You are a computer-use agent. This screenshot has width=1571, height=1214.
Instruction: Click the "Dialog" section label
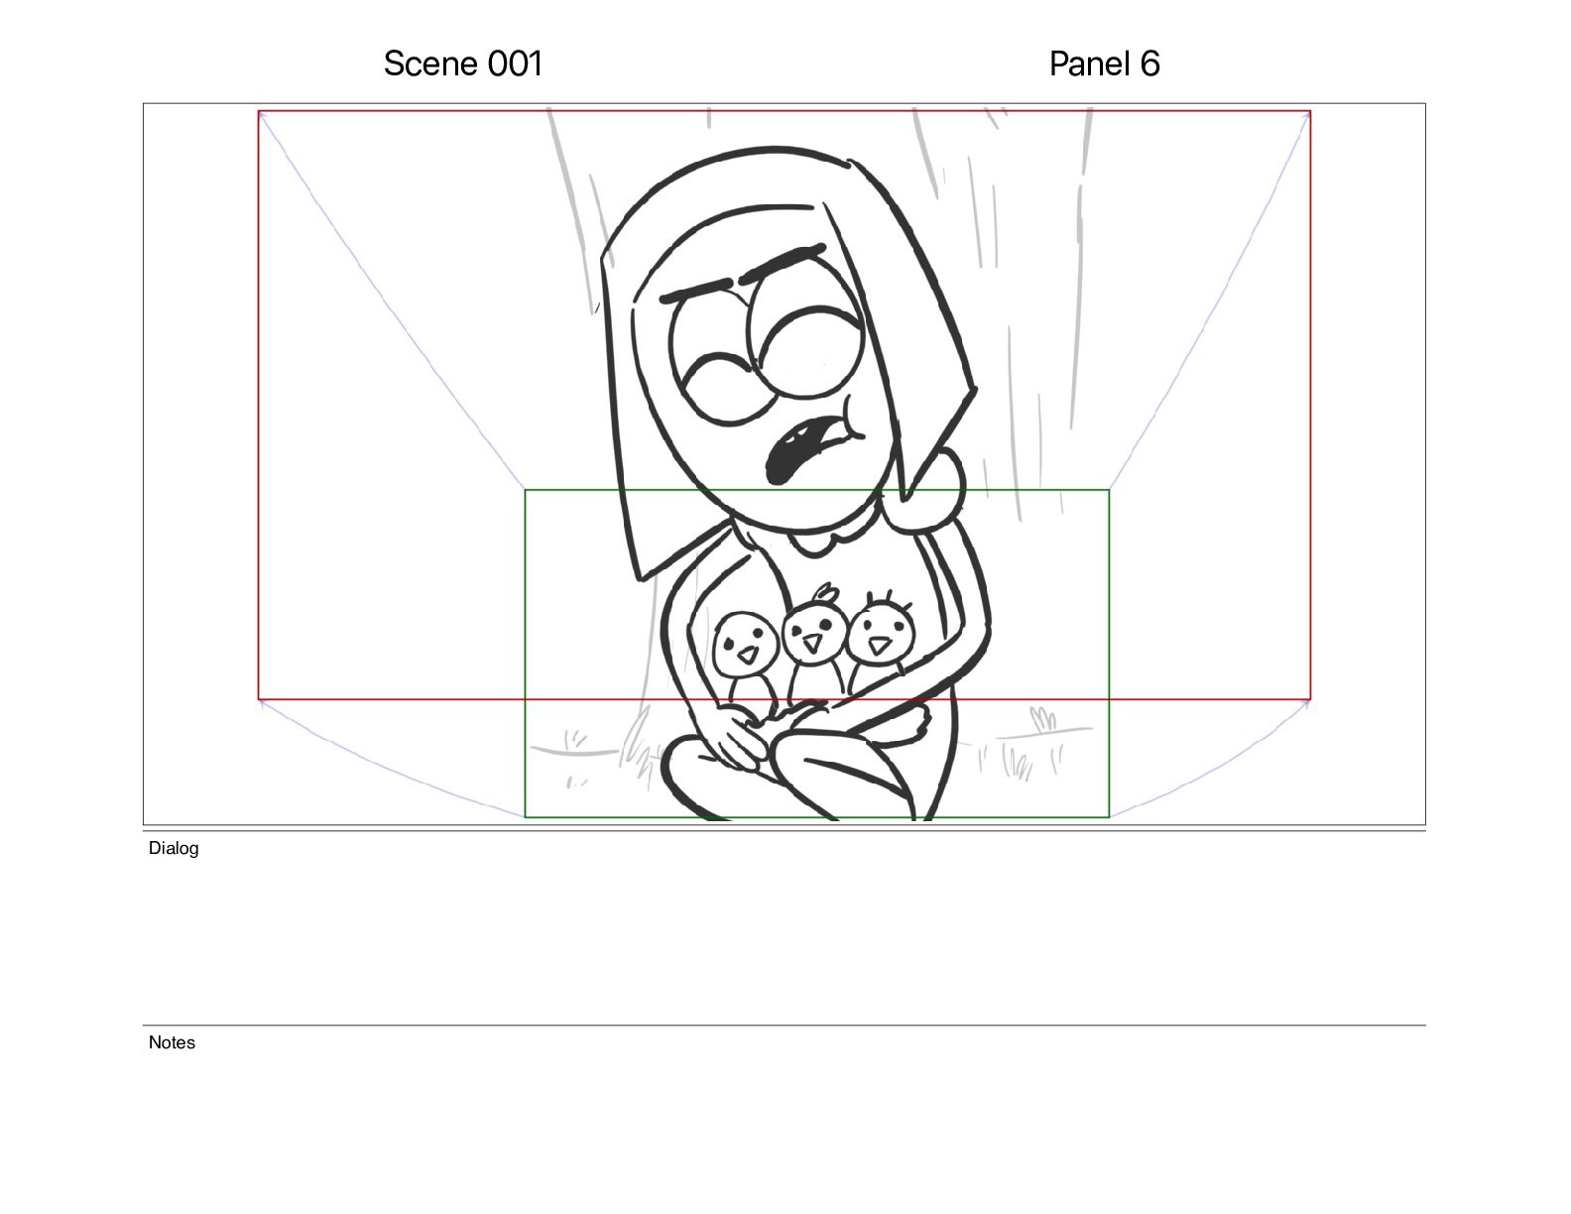tap(174, 848)
